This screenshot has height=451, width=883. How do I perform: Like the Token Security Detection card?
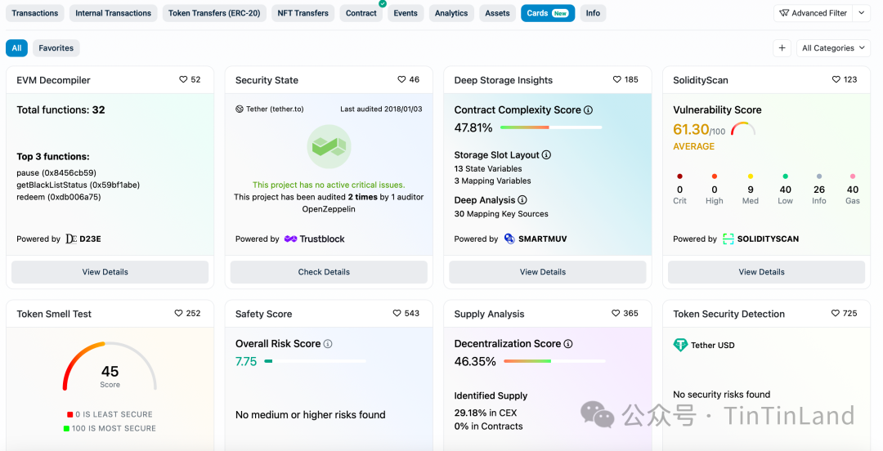836,314
